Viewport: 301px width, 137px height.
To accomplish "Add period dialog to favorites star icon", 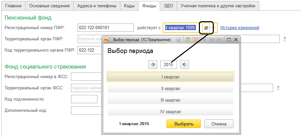I will (178, 40).
